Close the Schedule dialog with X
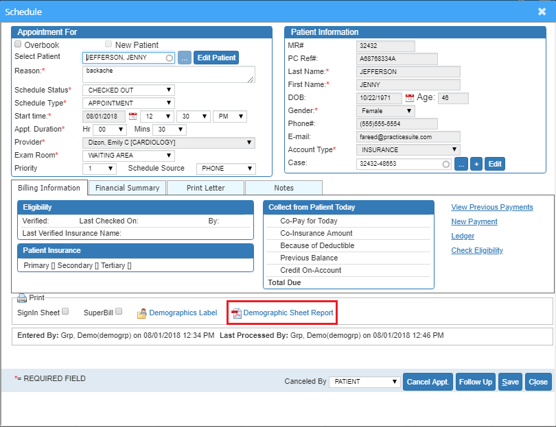This screenshot has width=556, height=427. (542, 12)
